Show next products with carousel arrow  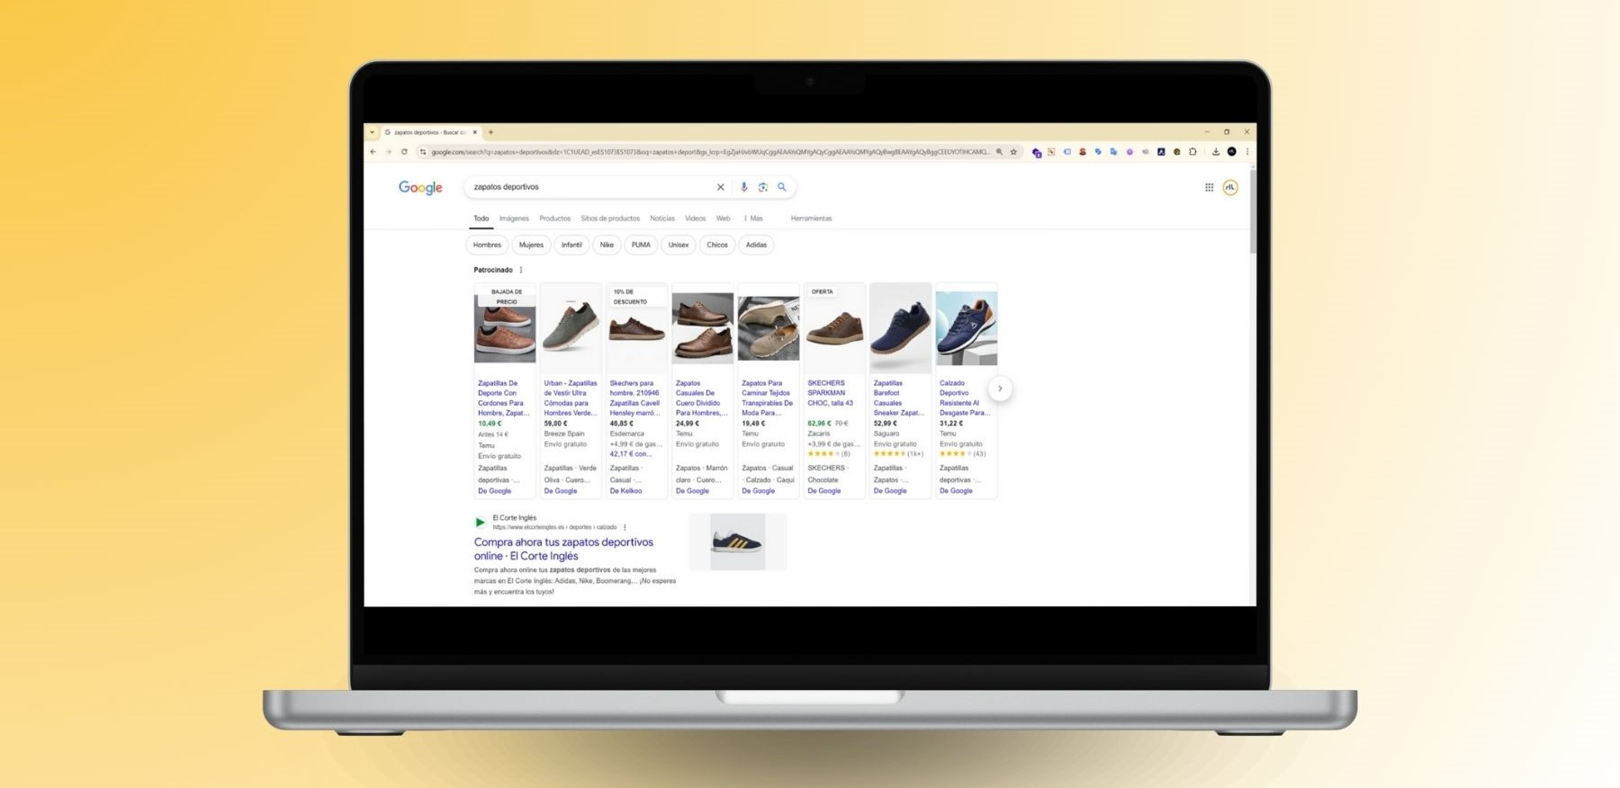1000,389
